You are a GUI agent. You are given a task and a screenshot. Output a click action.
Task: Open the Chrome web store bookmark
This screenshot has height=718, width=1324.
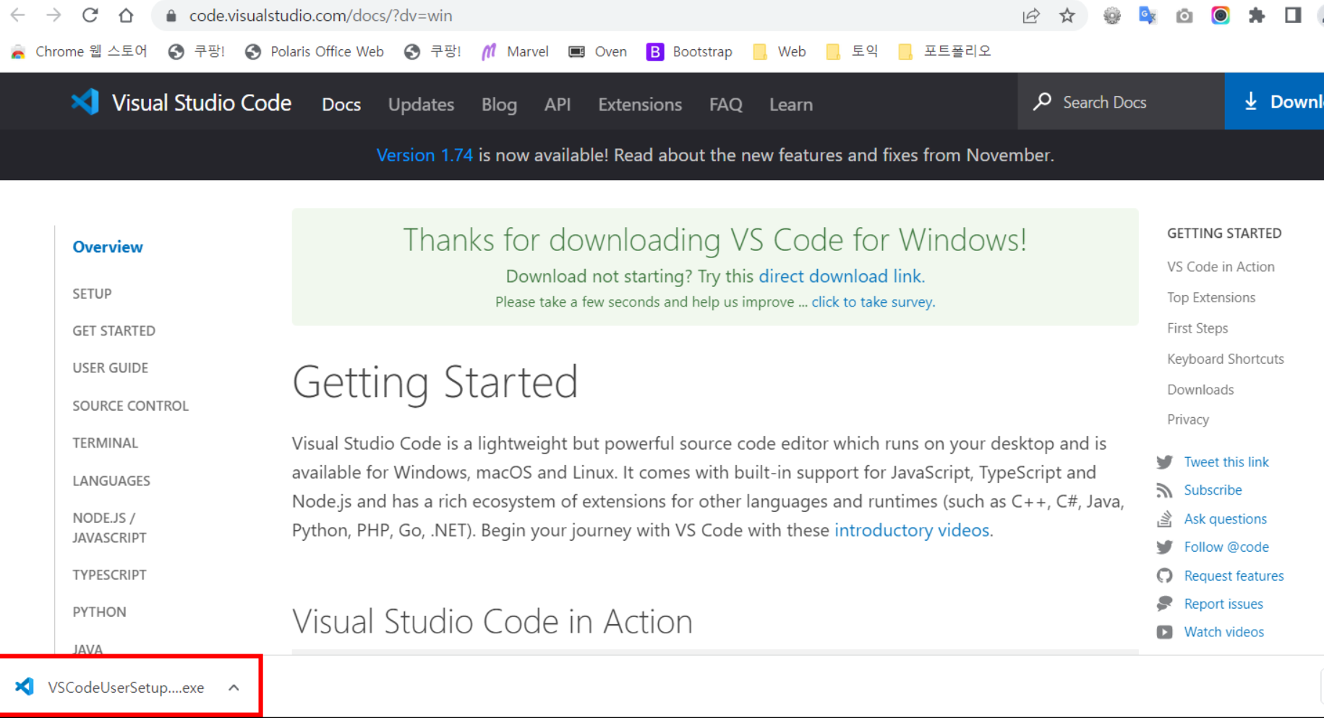click(x=80, y=51)
